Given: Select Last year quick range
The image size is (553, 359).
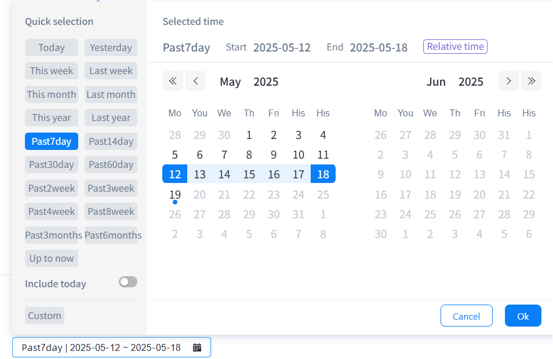Looking at the screenshot, I should [111, 118].
